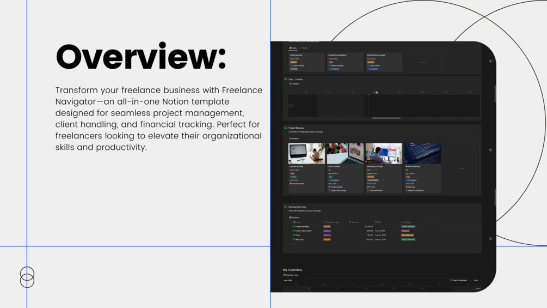Open the Website Redesign project cover image
The height and width of the screenshot is (308, 547).
coord(422,153)
